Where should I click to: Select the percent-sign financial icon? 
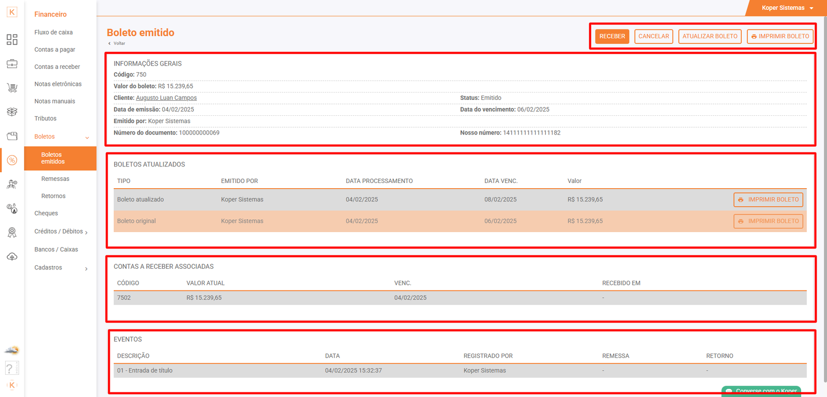[12, 160]
